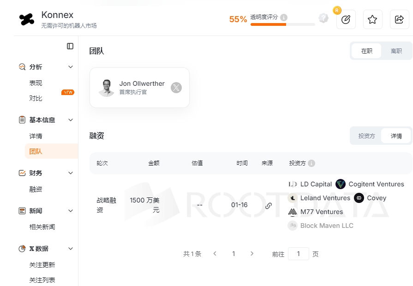This screenshot has height=286, width=413.
Task: Collapse the 基本信息 sidebar section
Action: 71,120
